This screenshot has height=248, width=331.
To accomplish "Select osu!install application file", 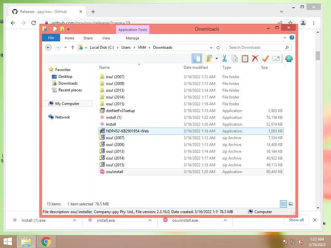I will pos(191,172).
